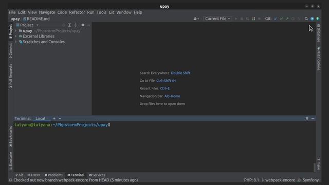The height and width of the screenshot is (185, 329).
Task: Click Expand All in Project panel
Action: [69, 25]
